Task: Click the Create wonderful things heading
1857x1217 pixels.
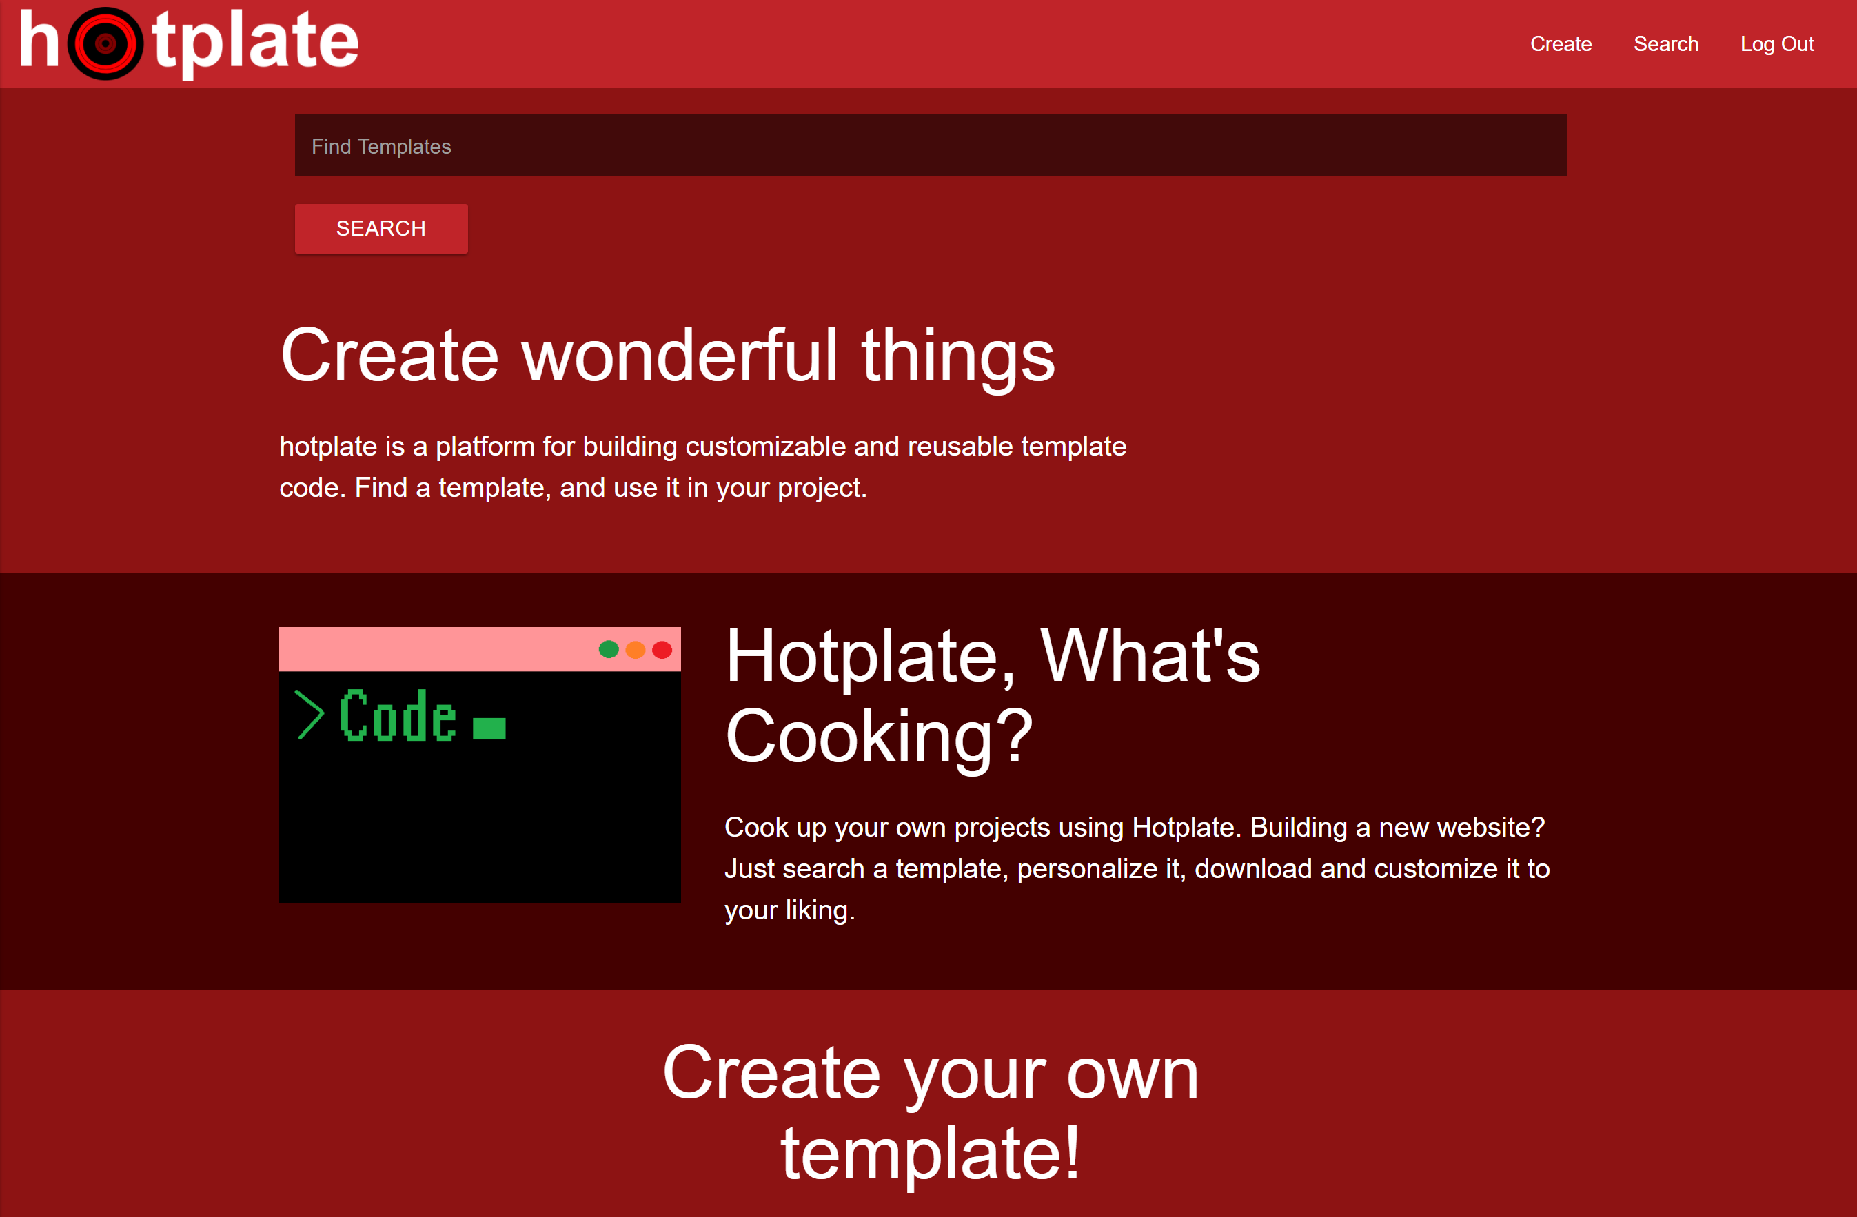Action: [667, 356]
